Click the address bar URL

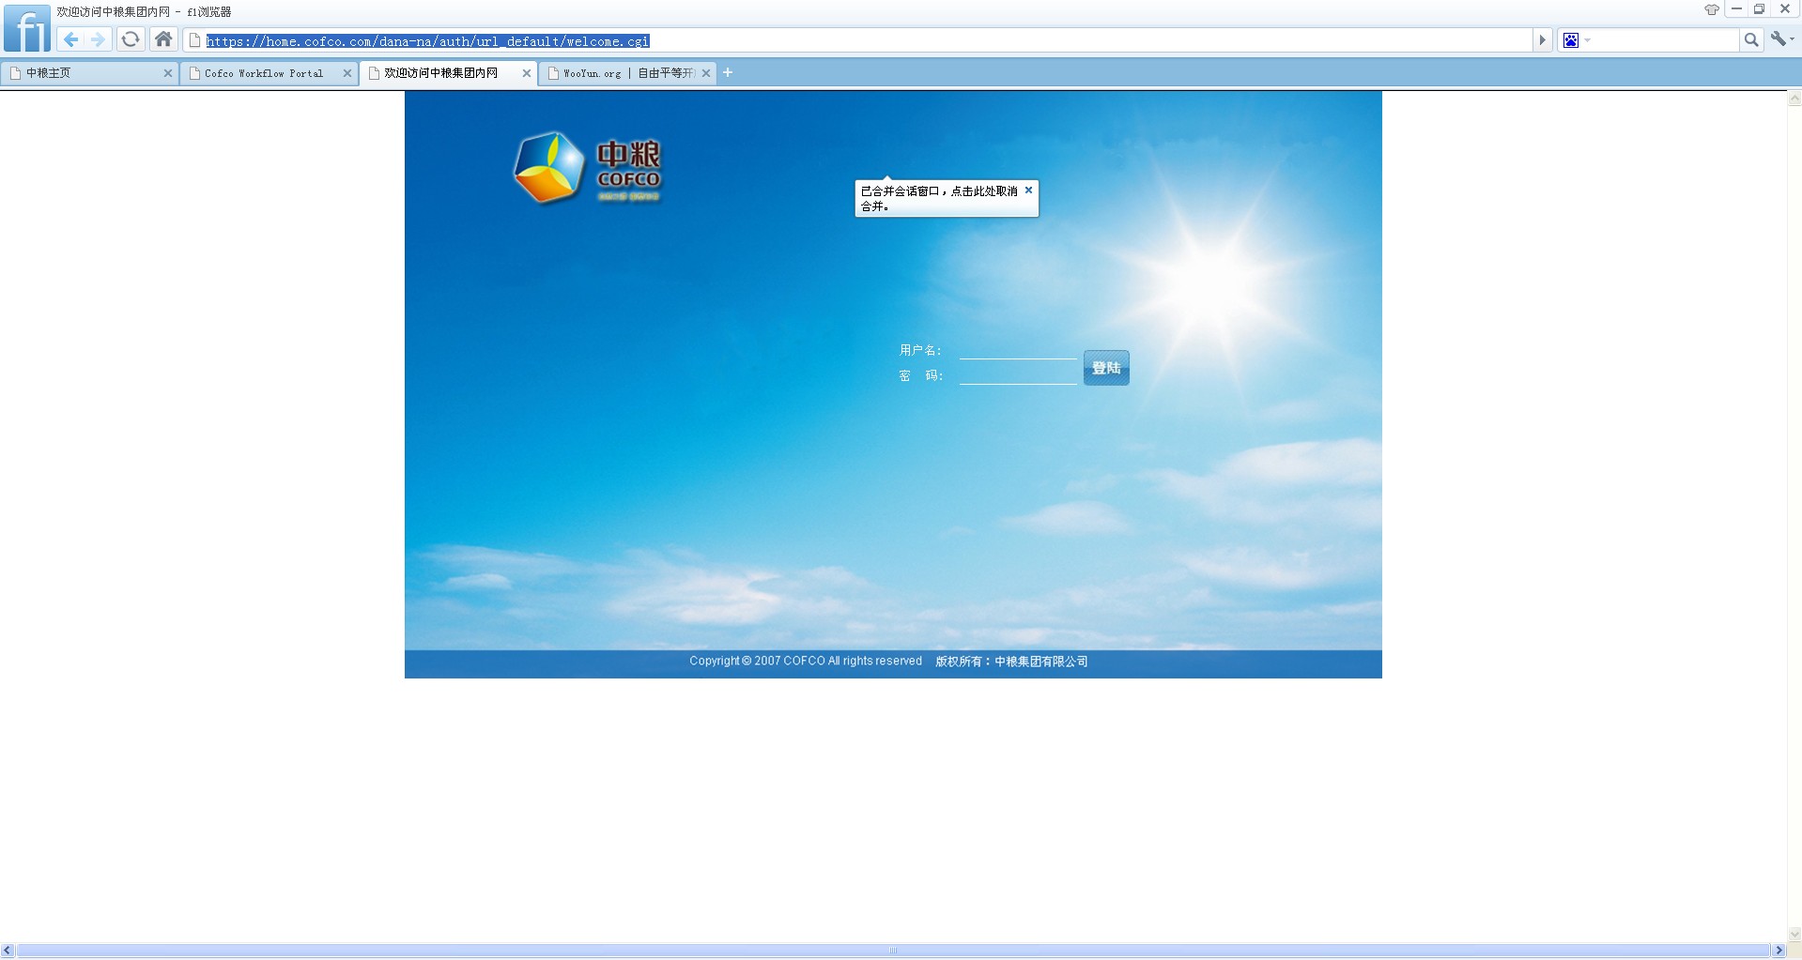[x=428, y=41]
